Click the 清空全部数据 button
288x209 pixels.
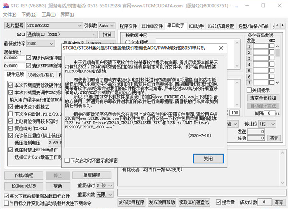click(263, 98)
